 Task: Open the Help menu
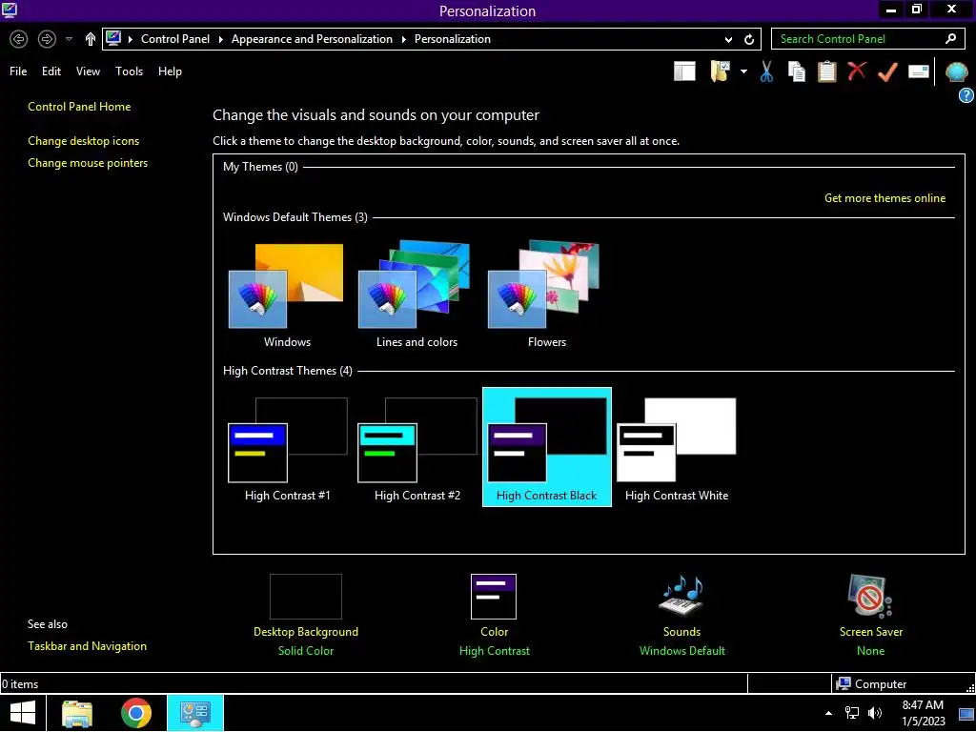(x=170, y=71)
